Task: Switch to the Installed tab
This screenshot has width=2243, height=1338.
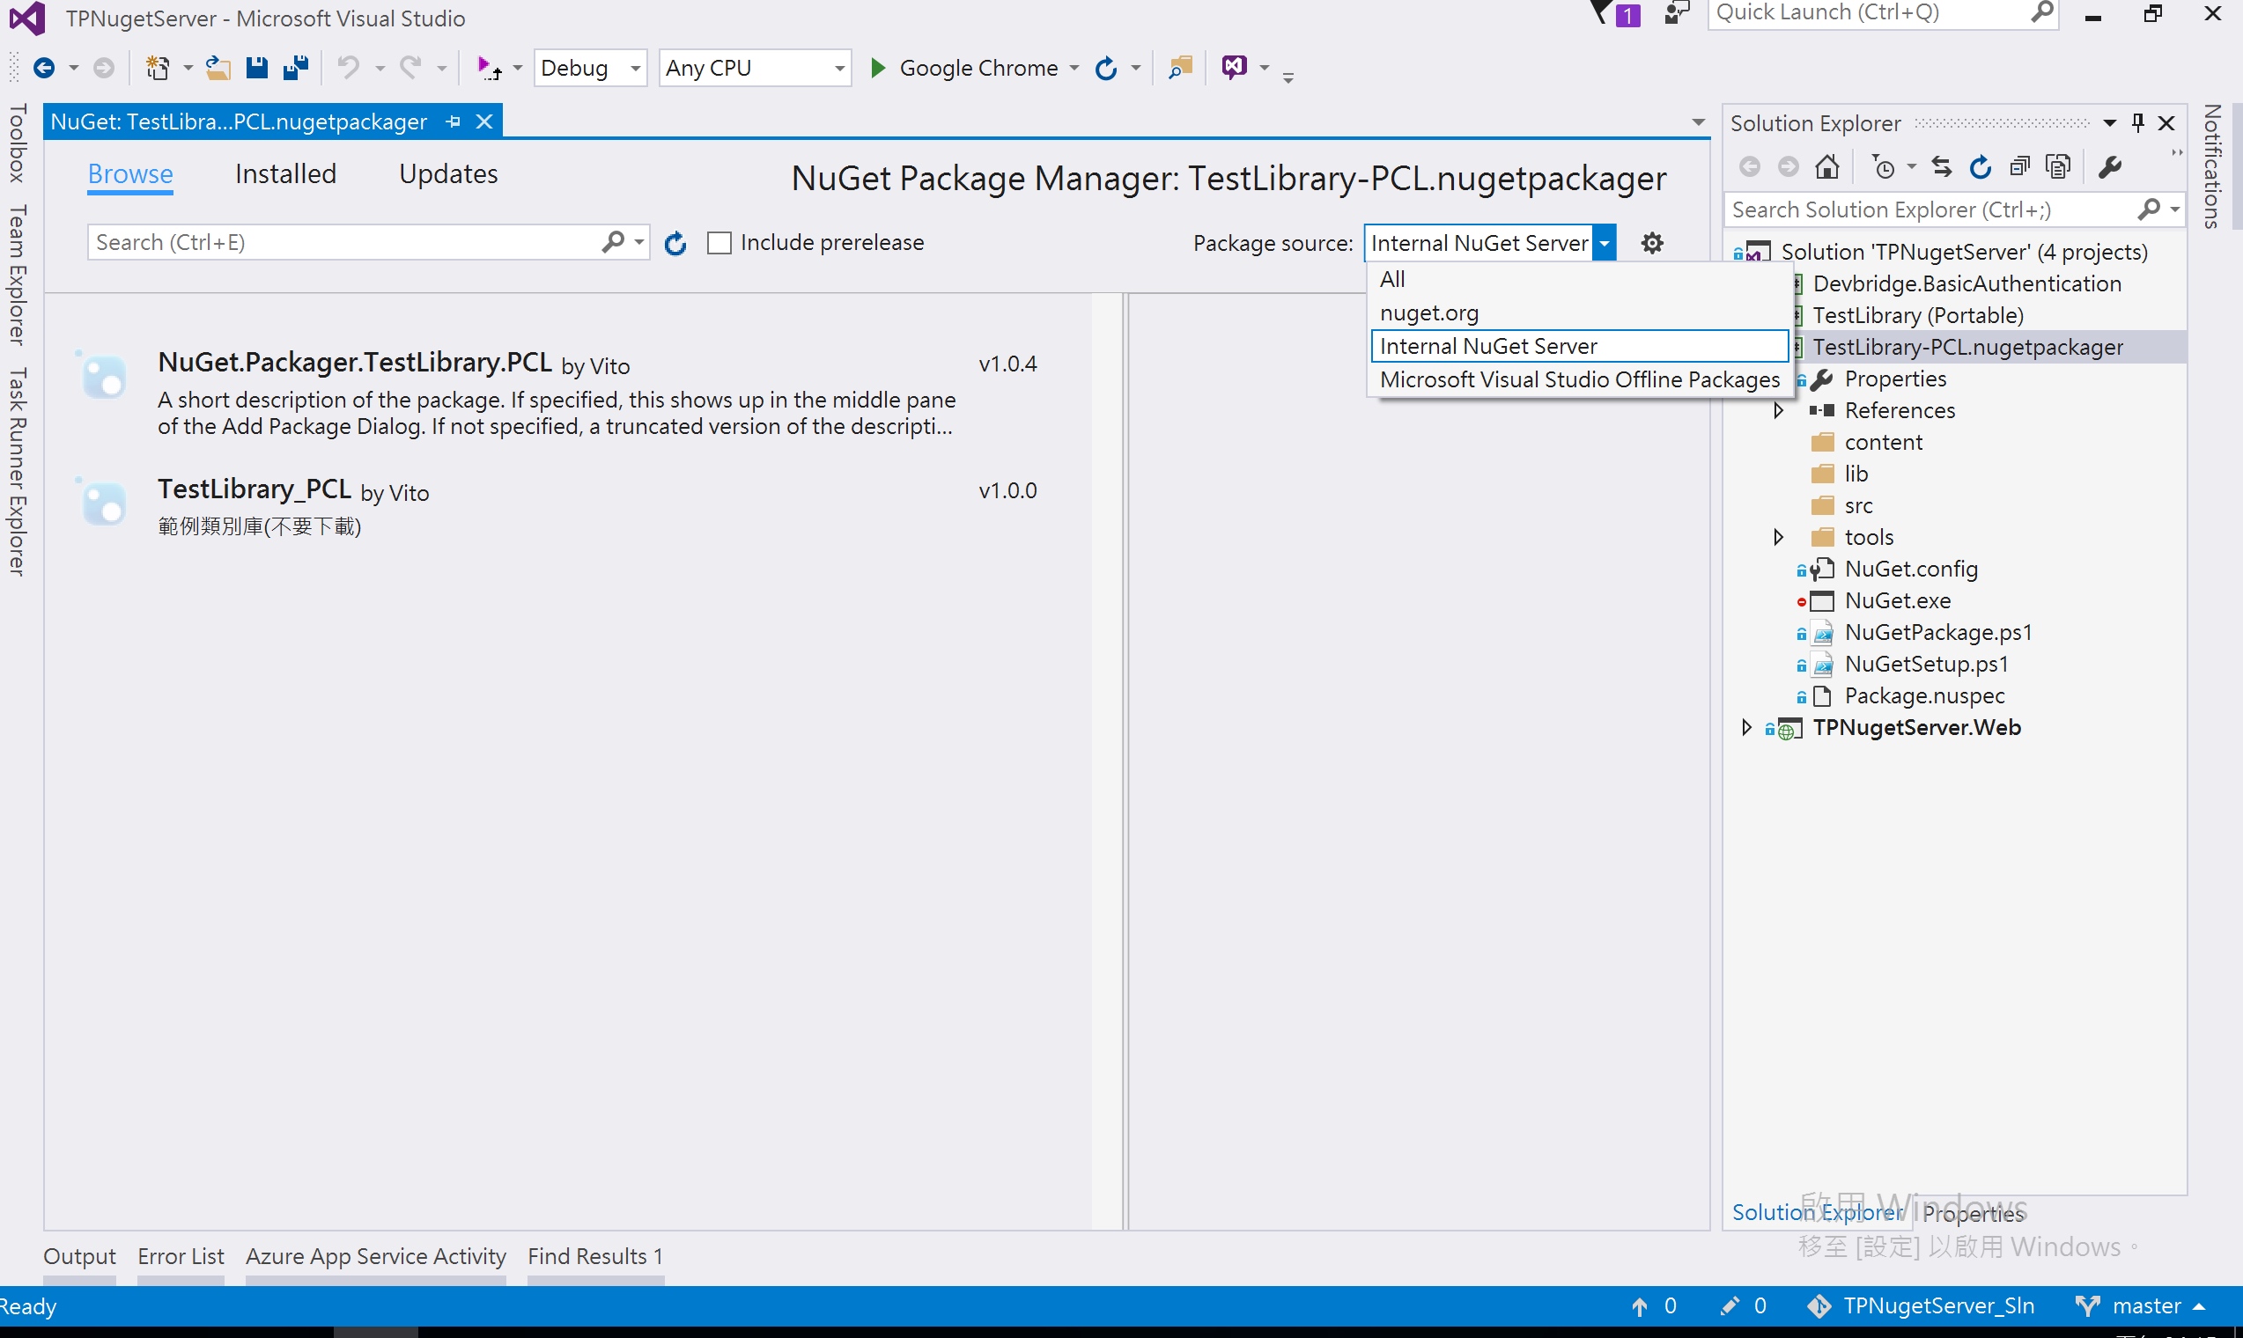Action: point(285,173)
